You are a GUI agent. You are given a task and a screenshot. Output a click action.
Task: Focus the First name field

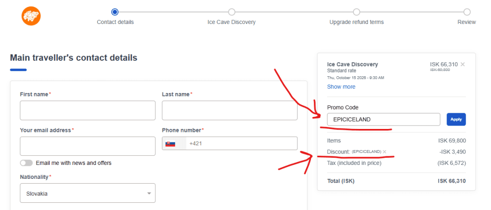point(88,110)
